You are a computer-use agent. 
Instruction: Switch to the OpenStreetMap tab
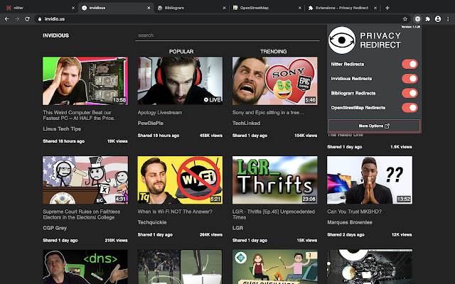coord(263,7)
